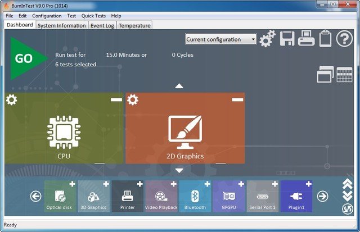Click the Printer tile icon
Screen dimensions: 360x232
tap(128, 196)
